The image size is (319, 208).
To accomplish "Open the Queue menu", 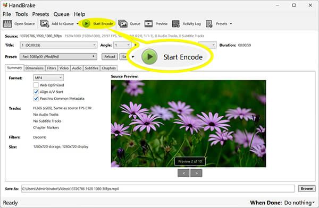I will pyautogui.click(x=62, y=14).
